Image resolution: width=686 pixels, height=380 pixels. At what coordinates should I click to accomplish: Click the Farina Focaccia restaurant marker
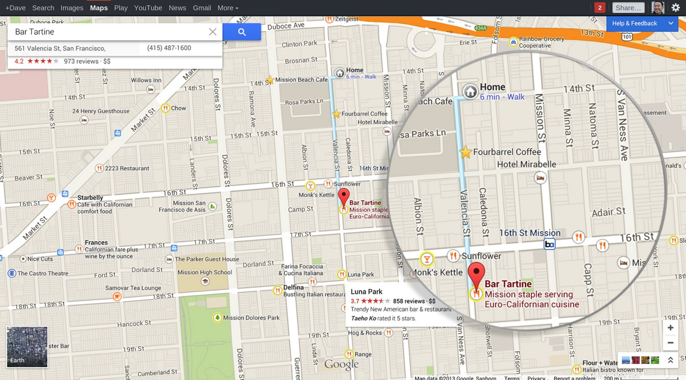[x=313, y=282]
